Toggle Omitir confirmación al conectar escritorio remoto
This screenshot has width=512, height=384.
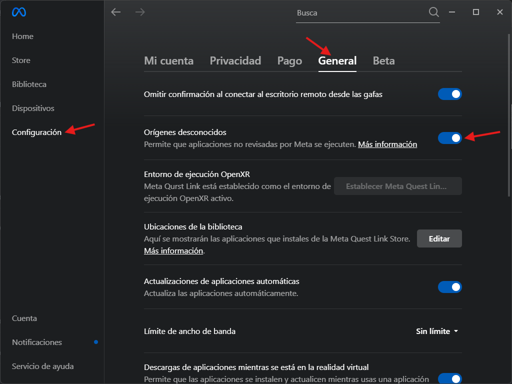[x=449, y=94]
